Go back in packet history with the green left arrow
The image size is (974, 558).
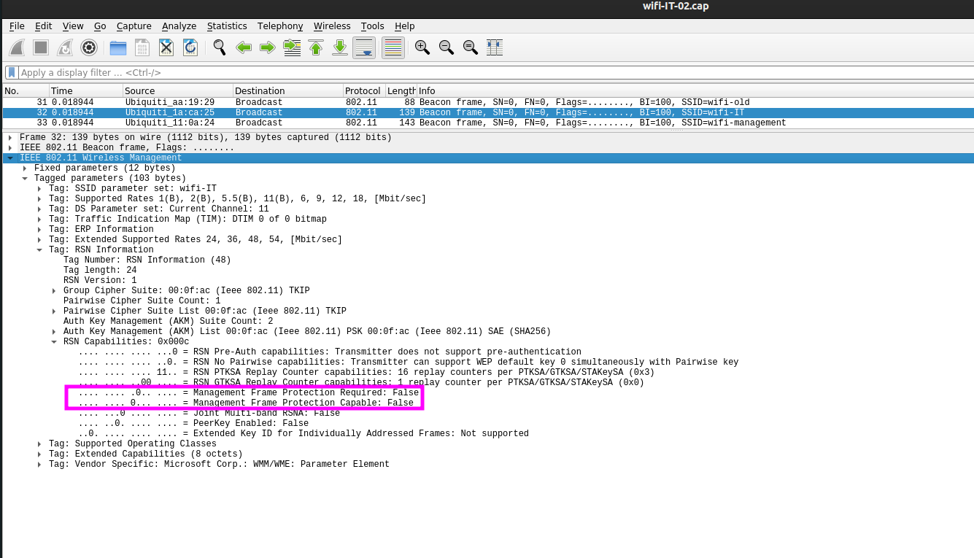tap(244, 47)
